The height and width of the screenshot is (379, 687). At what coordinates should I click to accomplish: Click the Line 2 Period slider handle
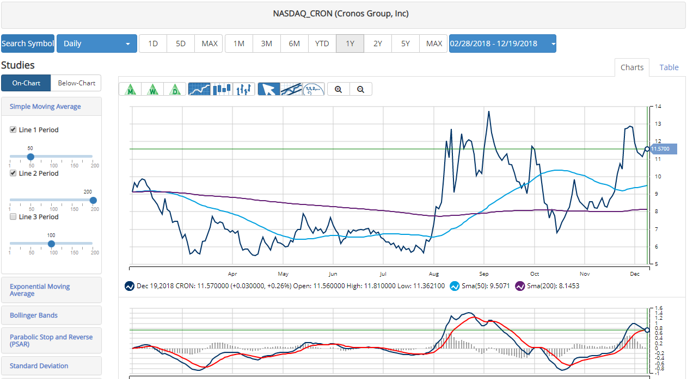[93, 200]
